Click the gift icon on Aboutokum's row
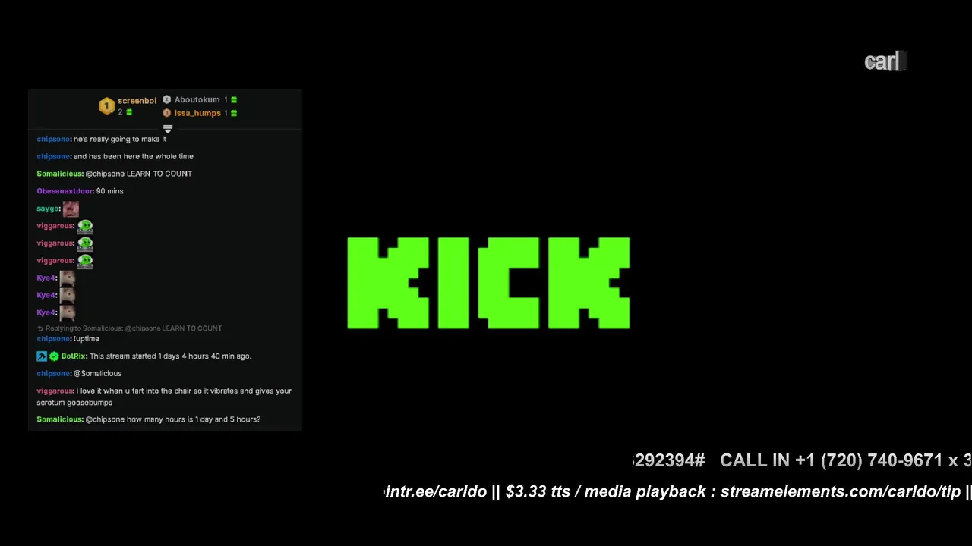The image size is (972, 546). [234, 100]
